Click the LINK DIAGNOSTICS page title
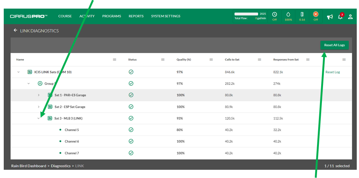This screenshot has height=178, width=359. (39, 31)
